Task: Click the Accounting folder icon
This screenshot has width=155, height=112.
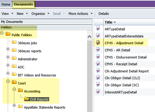Action: [20, 90]
